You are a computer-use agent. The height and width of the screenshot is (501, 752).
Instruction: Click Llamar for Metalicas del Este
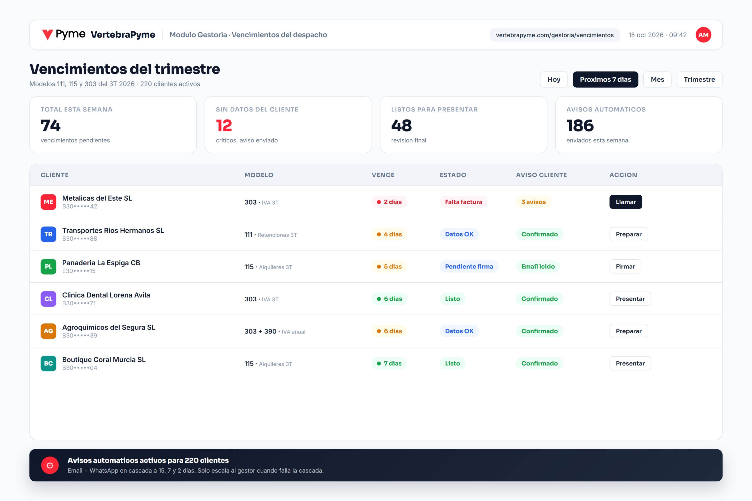(626, 202)
